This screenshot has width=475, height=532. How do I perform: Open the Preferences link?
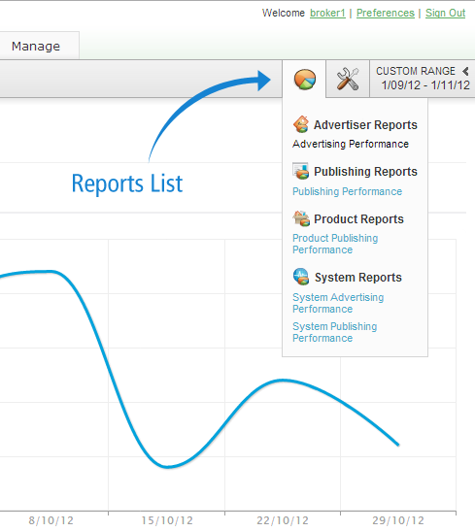386,13
